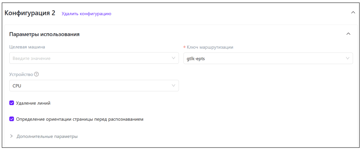Click the Параметры использования section title
This screenshot has height=150, width=362.
click(x=44, y=34)
